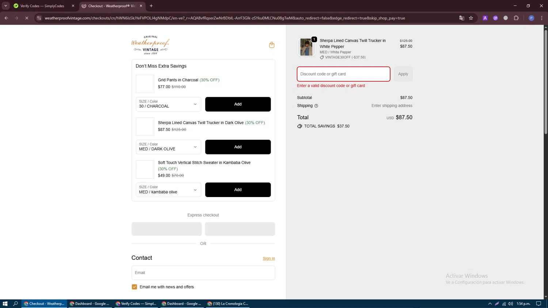This screenshot has height=308, width=548.
Task: Click the Sign in link
Action: click(x=269, y=258)
